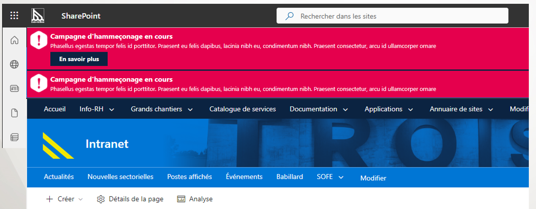The width and height of the screenshot is (536, 209).
Task: Open the Accueil navigation item
Action: 55,109
